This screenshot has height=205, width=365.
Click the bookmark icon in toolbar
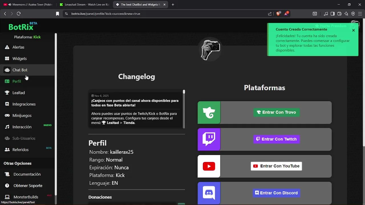tap(57, 14)
